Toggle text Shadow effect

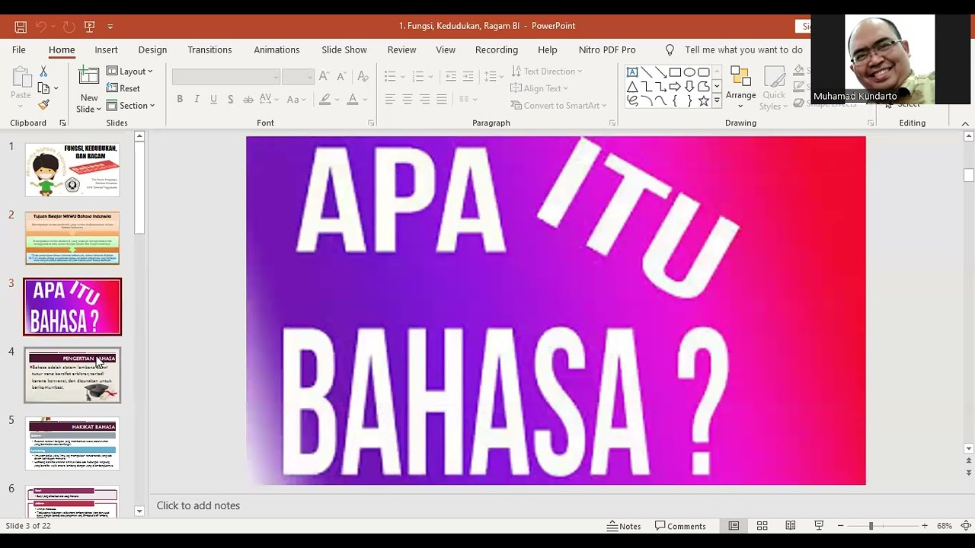click(x=231, y=100)
